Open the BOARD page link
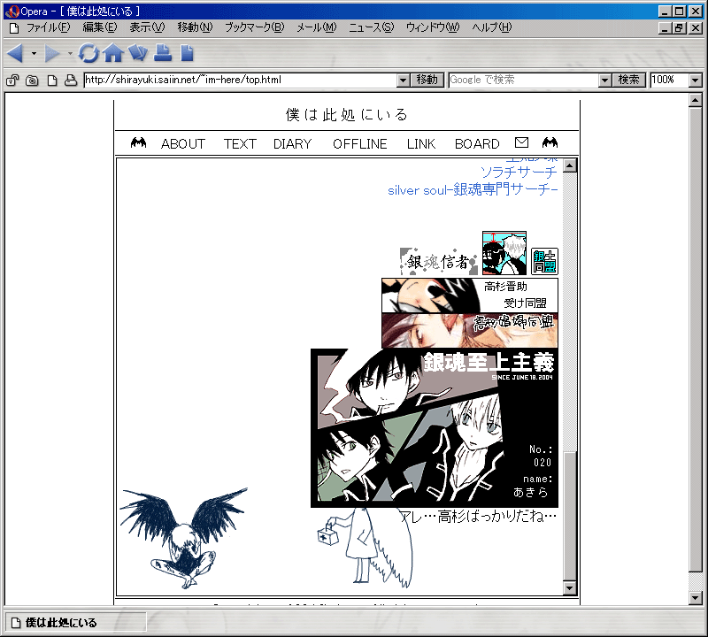708x637 pixels. pyautogui.click(x=477, y=144)
